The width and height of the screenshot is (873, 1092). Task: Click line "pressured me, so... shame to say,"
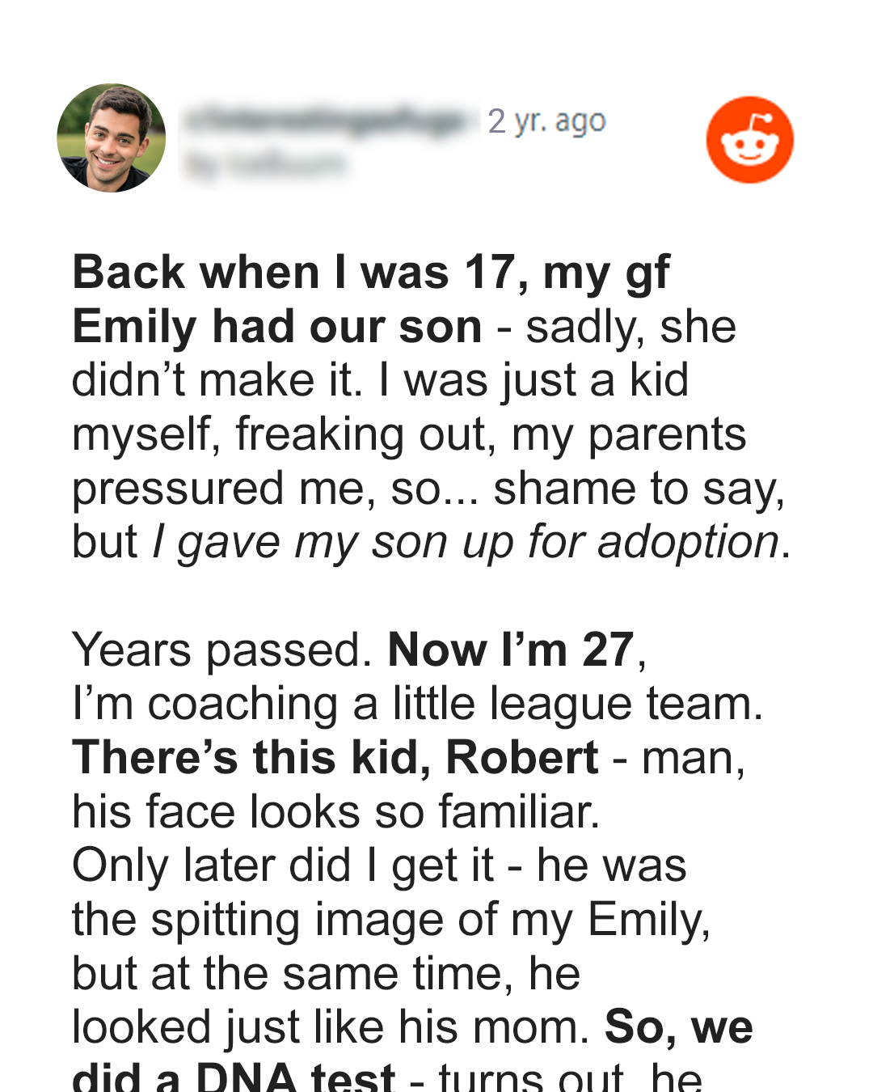pos(428,489)
